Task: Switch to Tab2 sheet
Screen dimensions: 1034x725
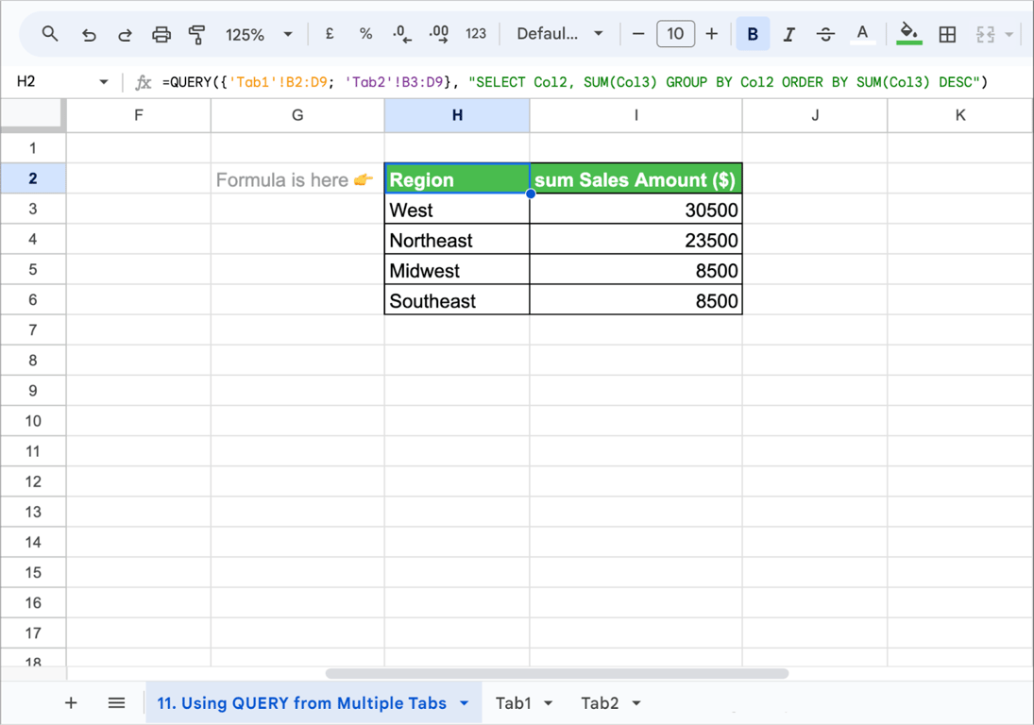Action: pos(600,703)
